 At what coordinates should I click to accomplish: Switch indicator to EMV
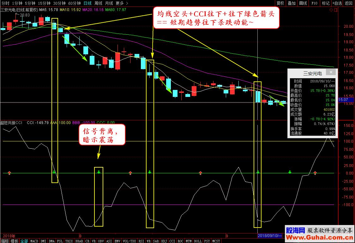pos(117,241)
